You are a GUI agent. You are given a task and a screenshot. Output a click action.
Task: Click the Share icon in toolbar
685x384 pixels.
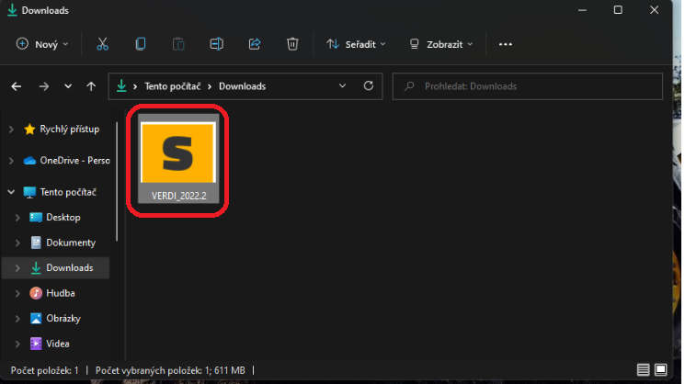(x=255, y=44)
